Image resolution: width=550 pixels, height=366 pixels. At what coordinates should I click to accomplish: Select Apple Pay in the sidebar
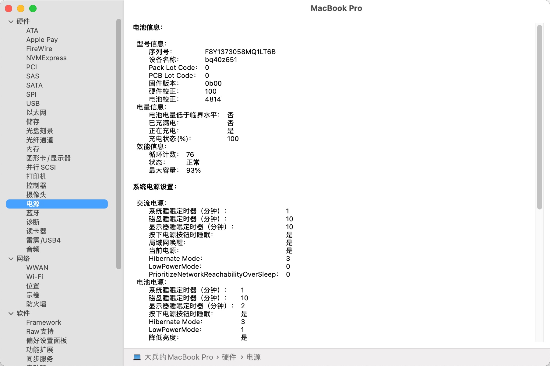pyautogui.click(x=42, y=40)
